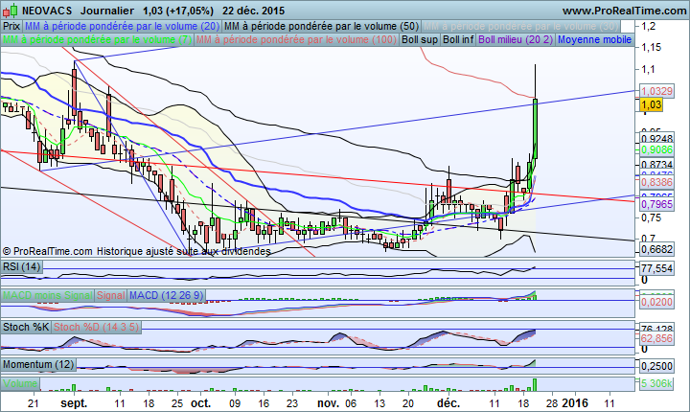Viewport: 690px width, 412px height.
Task: Click the current price tag 1,03
Action: click(652, 103)
